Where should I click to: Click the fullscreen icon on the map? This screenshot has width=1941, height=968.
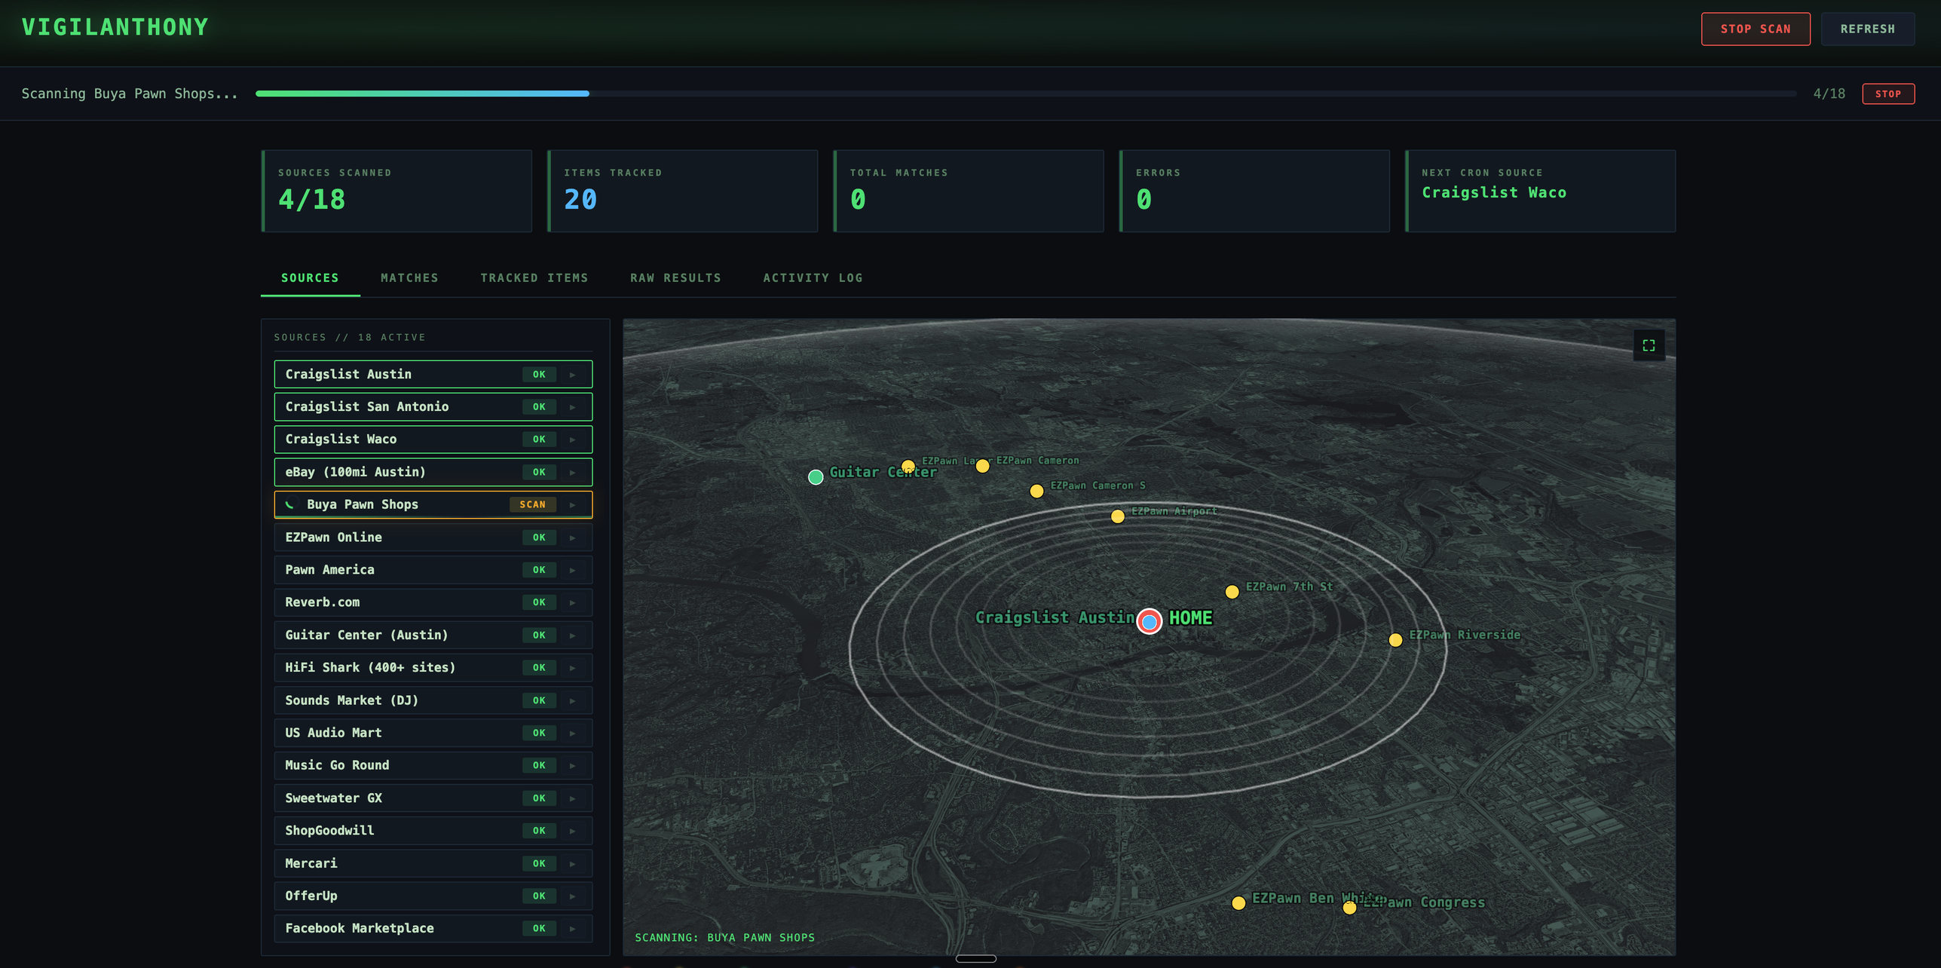(x=1649, y=345)
